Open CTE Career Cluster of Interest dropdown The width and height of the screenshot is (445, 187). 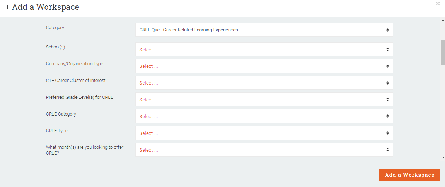pyautogui.click(x=264, y=83)
